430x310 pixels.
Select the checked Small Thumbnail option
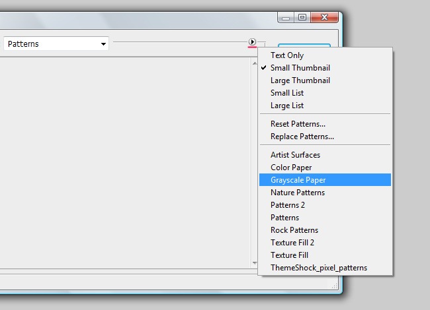(300, 68)
